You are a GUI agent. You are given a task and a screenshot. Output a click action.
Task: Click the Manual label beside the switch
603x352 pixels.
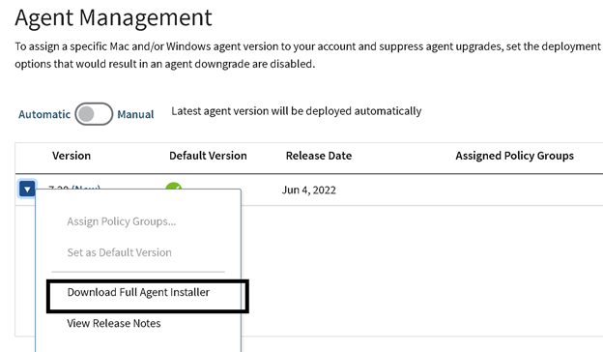tap(135, 114)
